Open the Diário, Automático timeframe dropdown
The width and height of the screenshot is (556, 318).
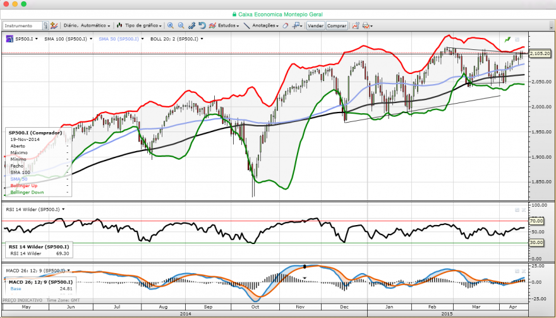point(87,25)
